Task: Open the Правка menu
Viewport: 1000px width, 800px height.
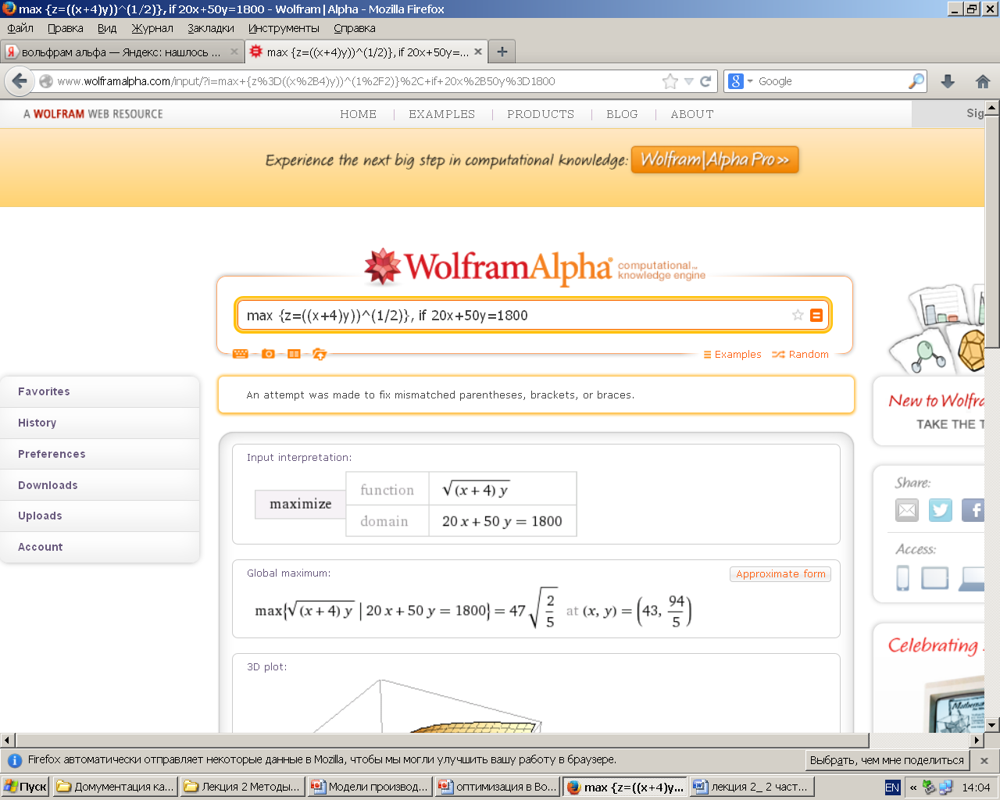Action: click(x=66, y=28)
